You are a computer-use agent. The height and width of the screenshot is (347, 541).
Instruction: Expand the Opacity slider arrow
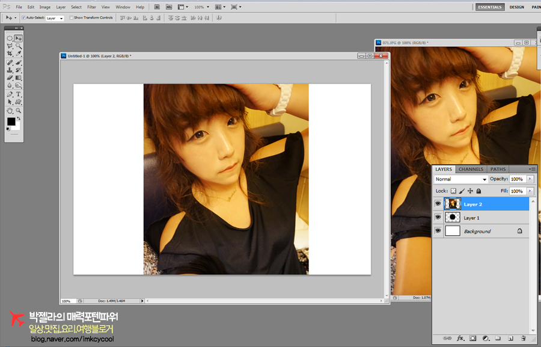click(x=530, y=179)
